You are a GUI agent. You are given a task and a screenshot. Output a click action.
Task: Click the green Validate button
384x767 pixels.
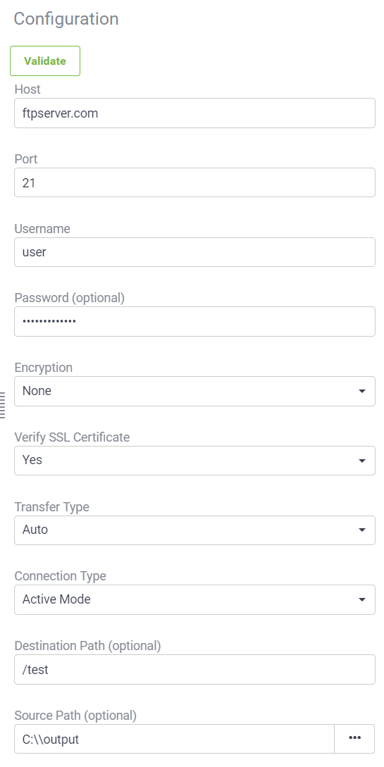pyautogui.click(x=45, y=61)
